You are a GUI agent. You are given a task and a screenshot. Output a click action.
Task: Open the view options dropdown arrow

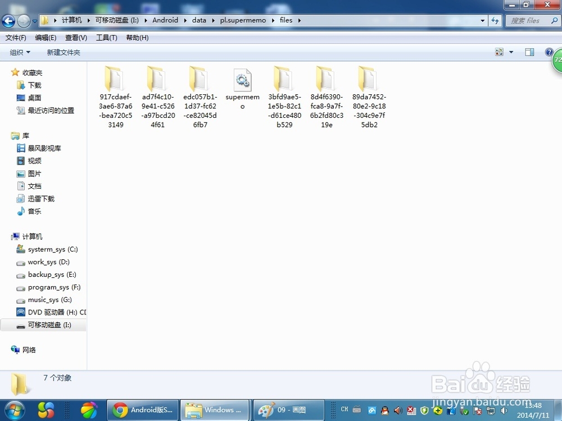coord(511,52)
